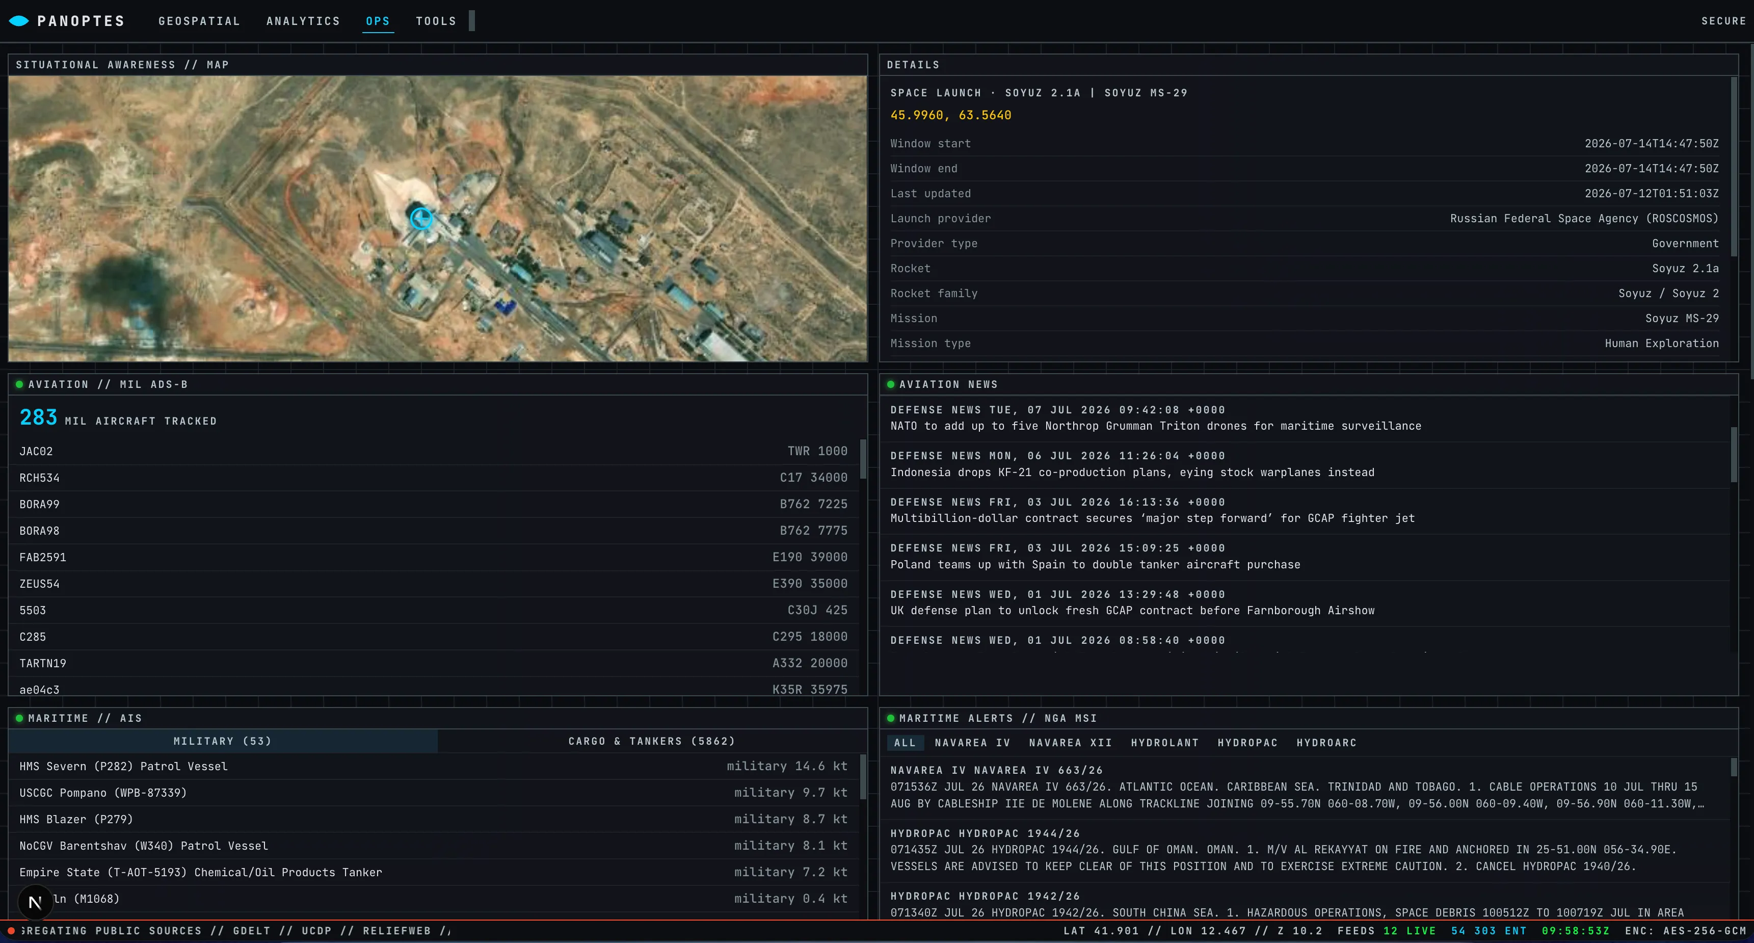Filter alerts by HYDROLANT
This screenshot has height=943, width=1754.
pos(1164,743)
